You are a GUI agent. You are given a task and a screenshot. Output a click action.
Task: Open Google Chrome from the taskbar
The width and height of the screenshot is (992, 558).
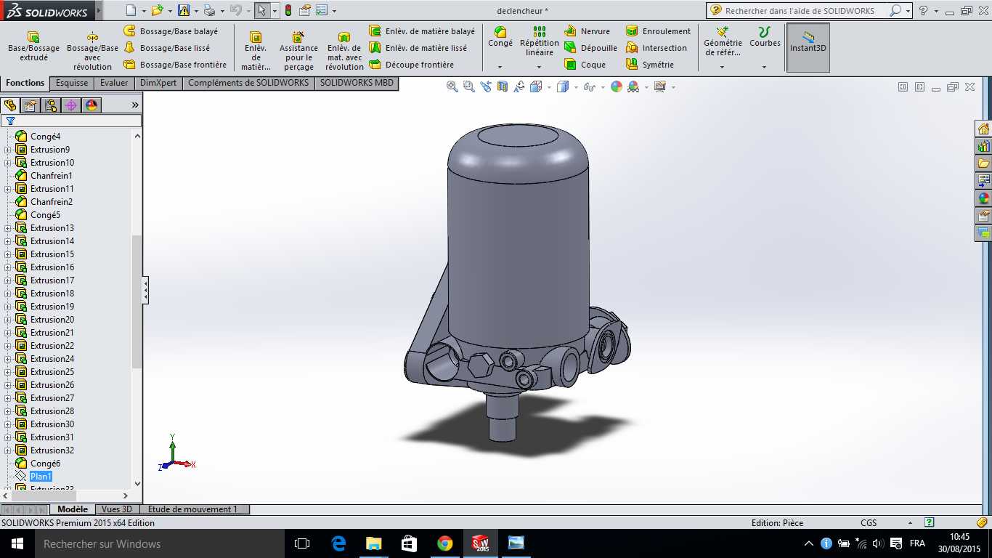pyautogui.click(x=444, y=543)
